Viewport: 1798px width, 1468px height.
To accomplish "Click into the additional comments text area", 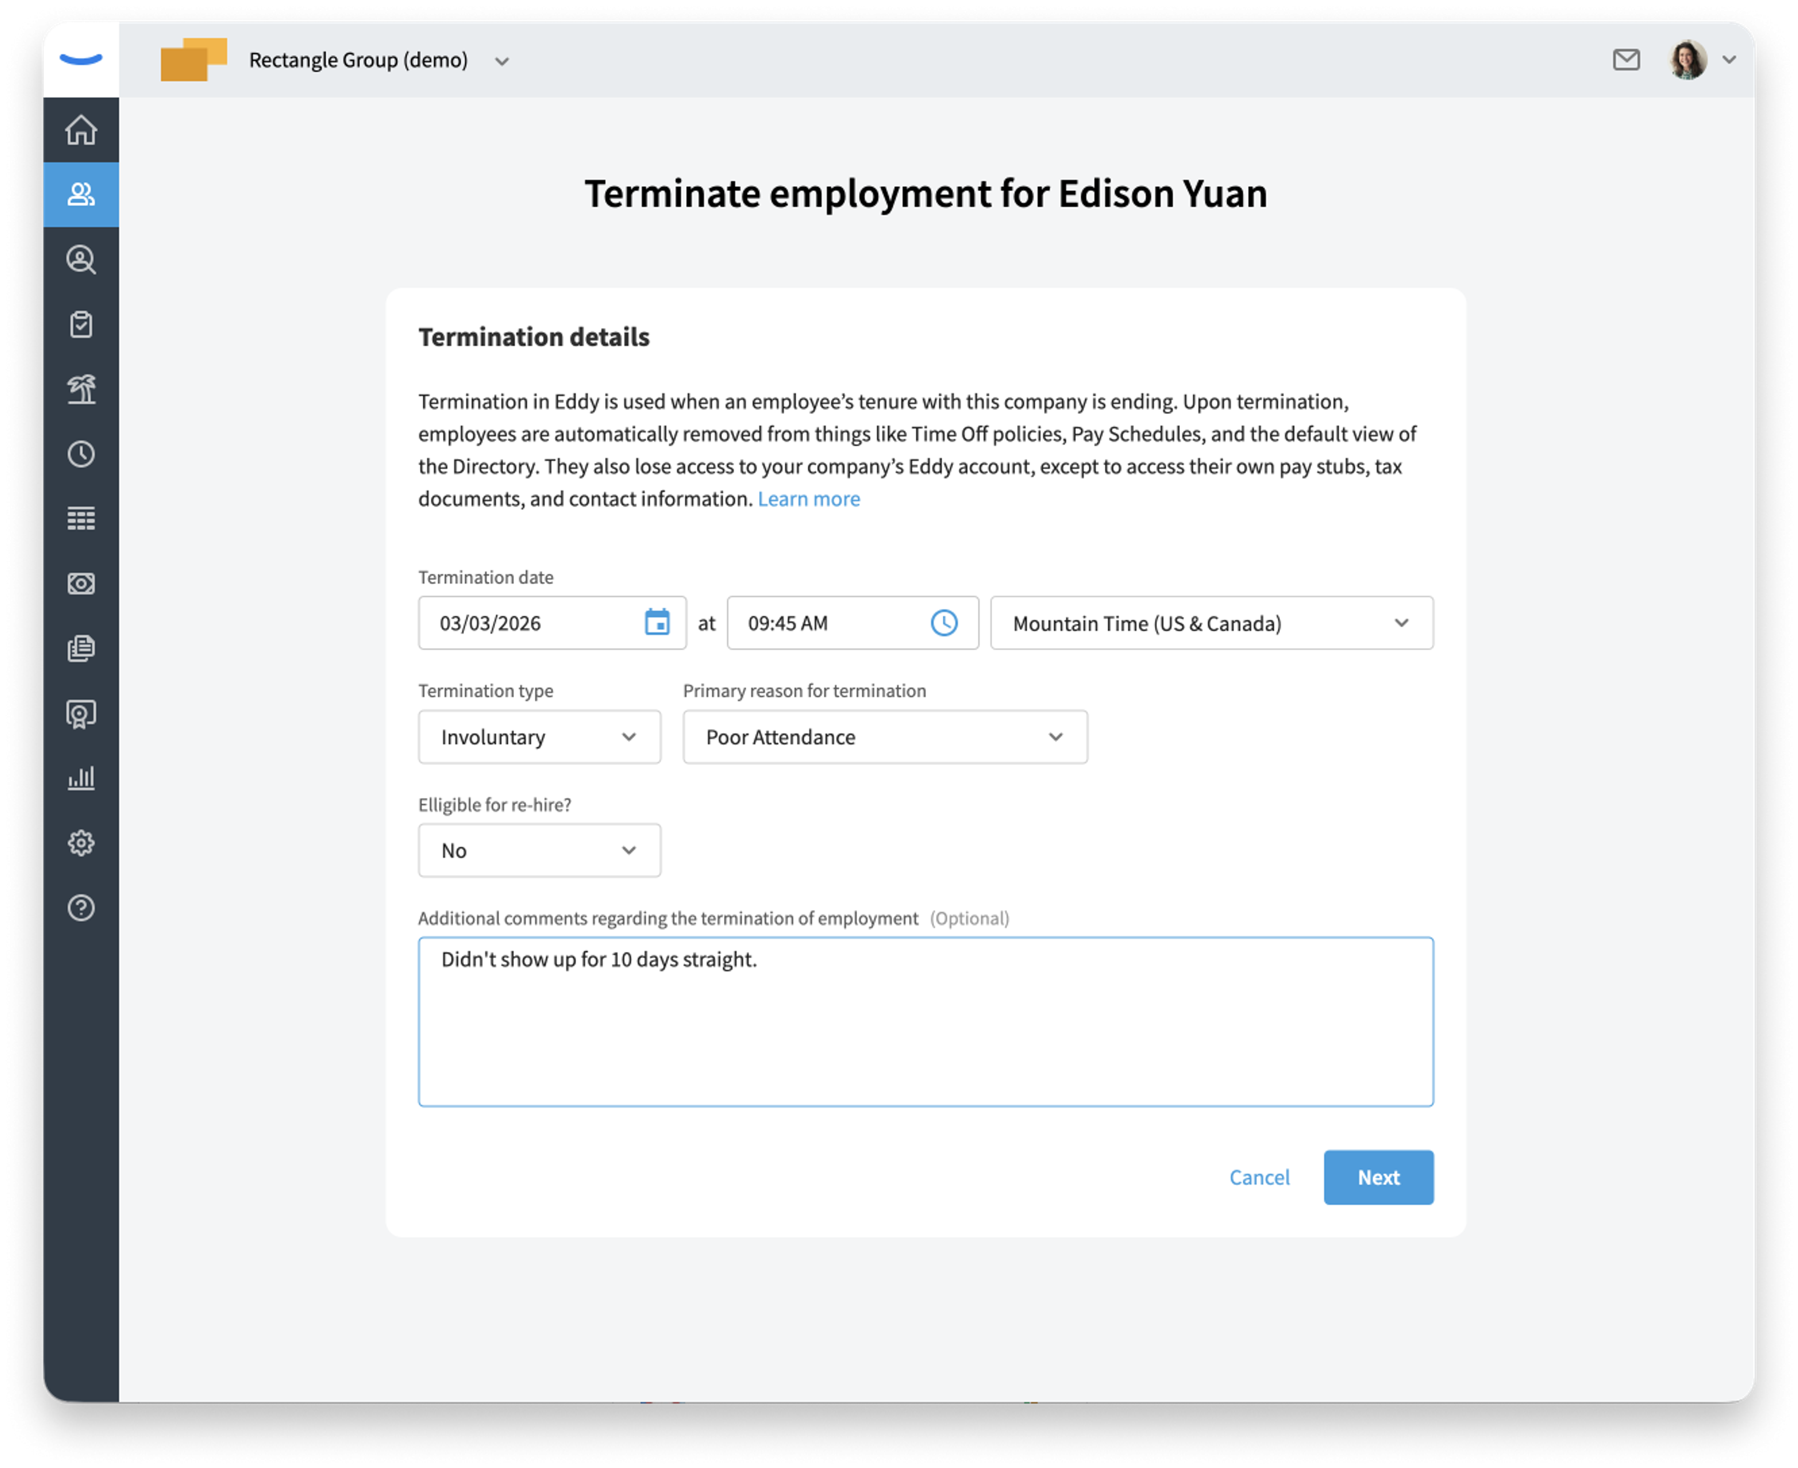I will pyautogui.click(x=925, y=1021).
